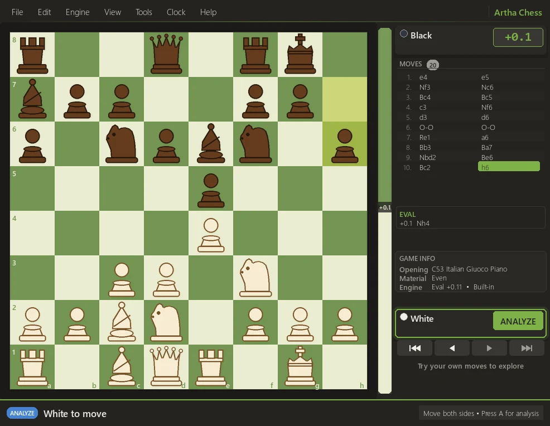This screenshot has height=426, width=550.
Task: Select the black pawn on e5
Action: pyautogui.click(x=211, y=190)
